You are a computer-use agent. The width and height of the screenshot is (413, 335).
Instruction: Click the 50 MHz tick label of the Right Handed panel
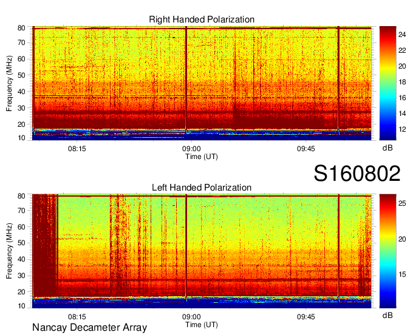click(x=21, y=75)
